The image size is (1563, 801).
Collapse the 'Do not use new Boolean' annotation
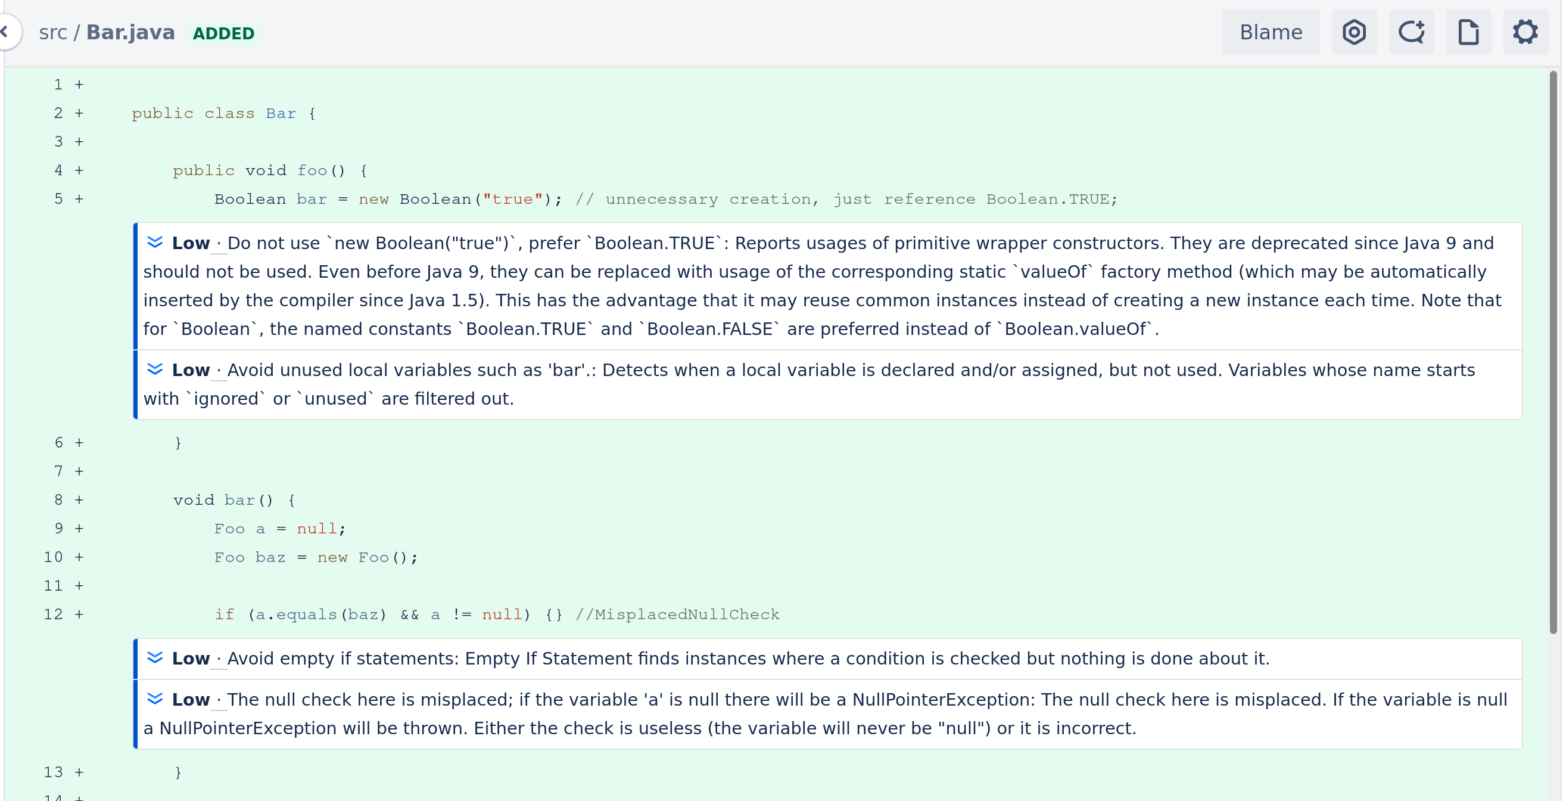pyautogui.click(x=156, y=242)
